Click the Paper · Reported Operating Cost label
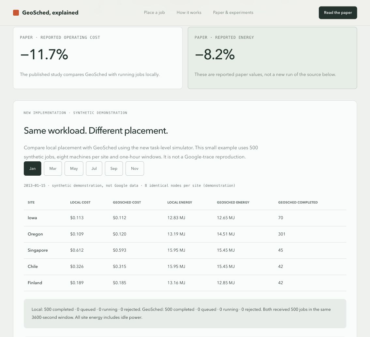This screenshot has height=337, width=370. (60, 37)
